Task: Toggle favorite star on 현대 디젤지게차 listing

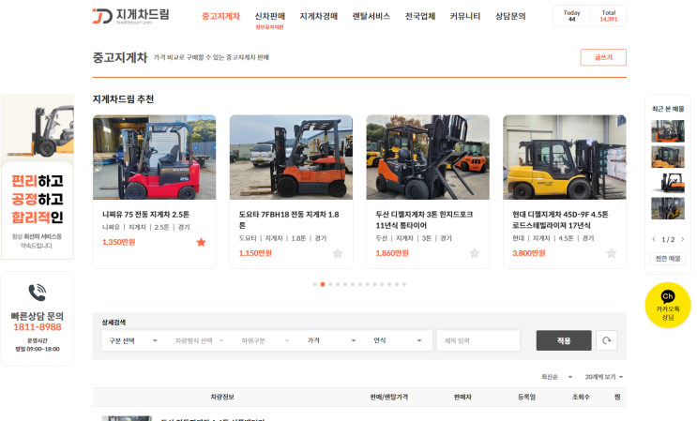Action: [x=612, y=253]
